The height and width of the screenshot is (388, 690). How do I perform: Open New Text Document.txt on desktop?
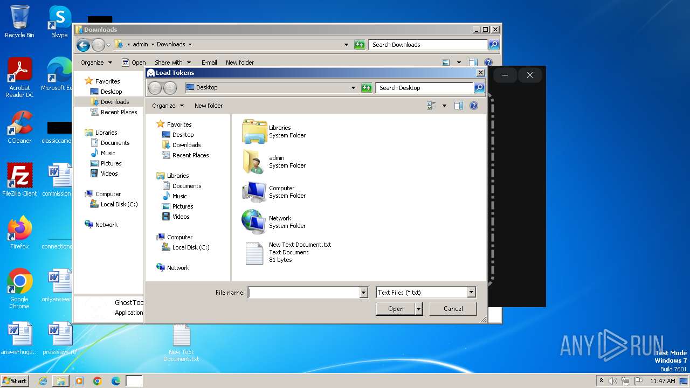(x=181, y=343)
